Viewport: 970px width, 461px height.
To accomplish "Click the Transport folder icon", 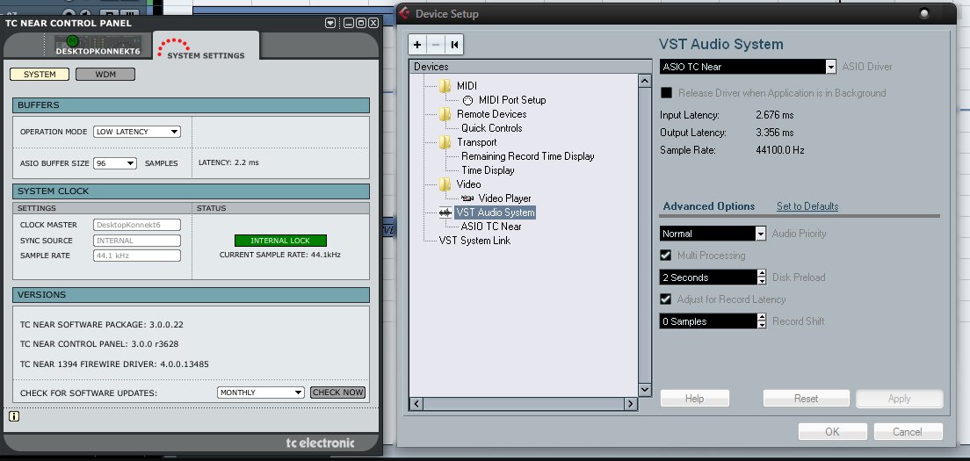I will pyautogui.click(x=445, y=142).
